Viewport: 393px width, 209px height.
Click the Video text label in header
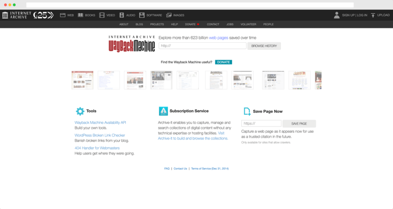tap(111, 15)
